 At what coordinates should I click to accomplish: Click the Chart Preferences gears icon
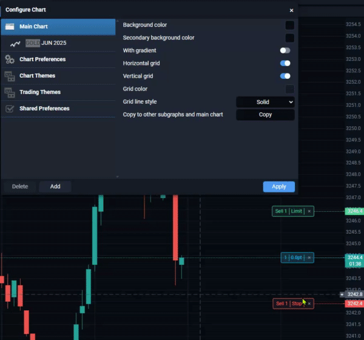pyautogui.click(x=10, y=59)
